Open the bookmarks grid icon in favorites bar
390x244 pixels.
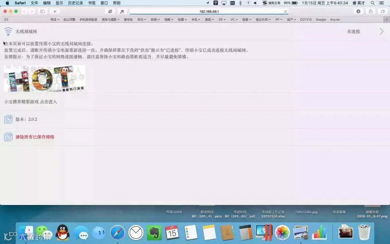click(6, 20)
